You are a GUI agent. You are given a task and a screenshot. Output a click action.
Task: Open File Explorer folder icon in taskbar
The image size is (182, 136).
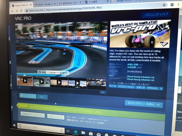click(83, 133)
